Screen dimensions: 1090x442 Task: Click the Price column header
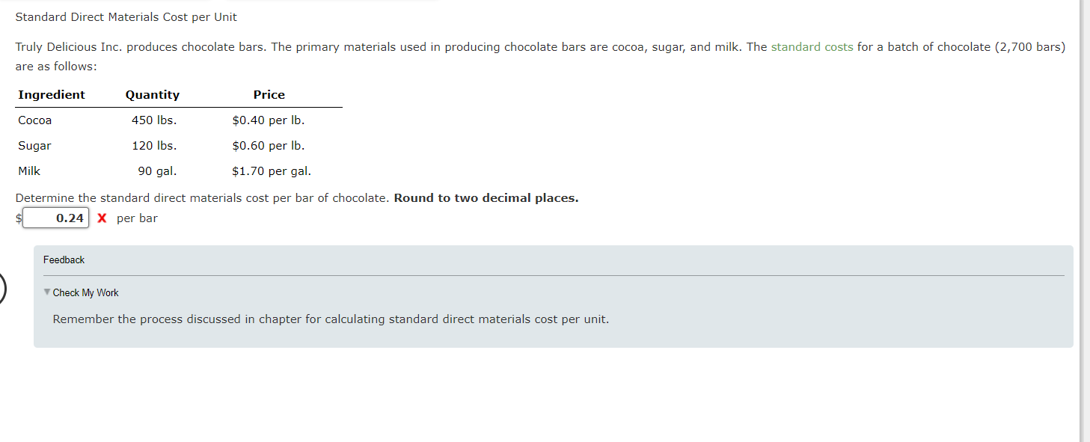point(269,94)
